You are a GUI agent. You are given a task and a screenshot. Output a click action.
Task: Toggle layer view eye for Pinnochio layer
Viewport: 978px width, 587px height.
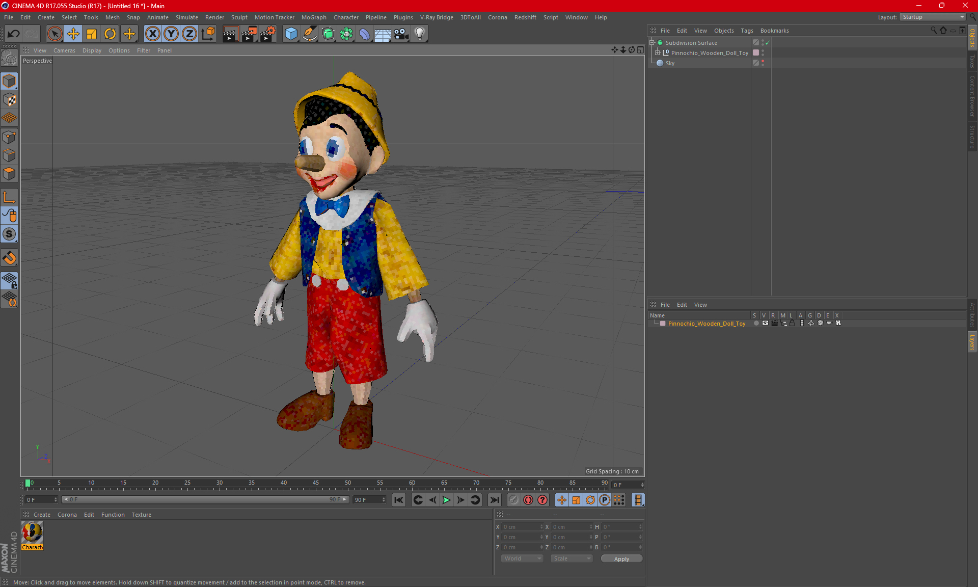pos(765,323)
